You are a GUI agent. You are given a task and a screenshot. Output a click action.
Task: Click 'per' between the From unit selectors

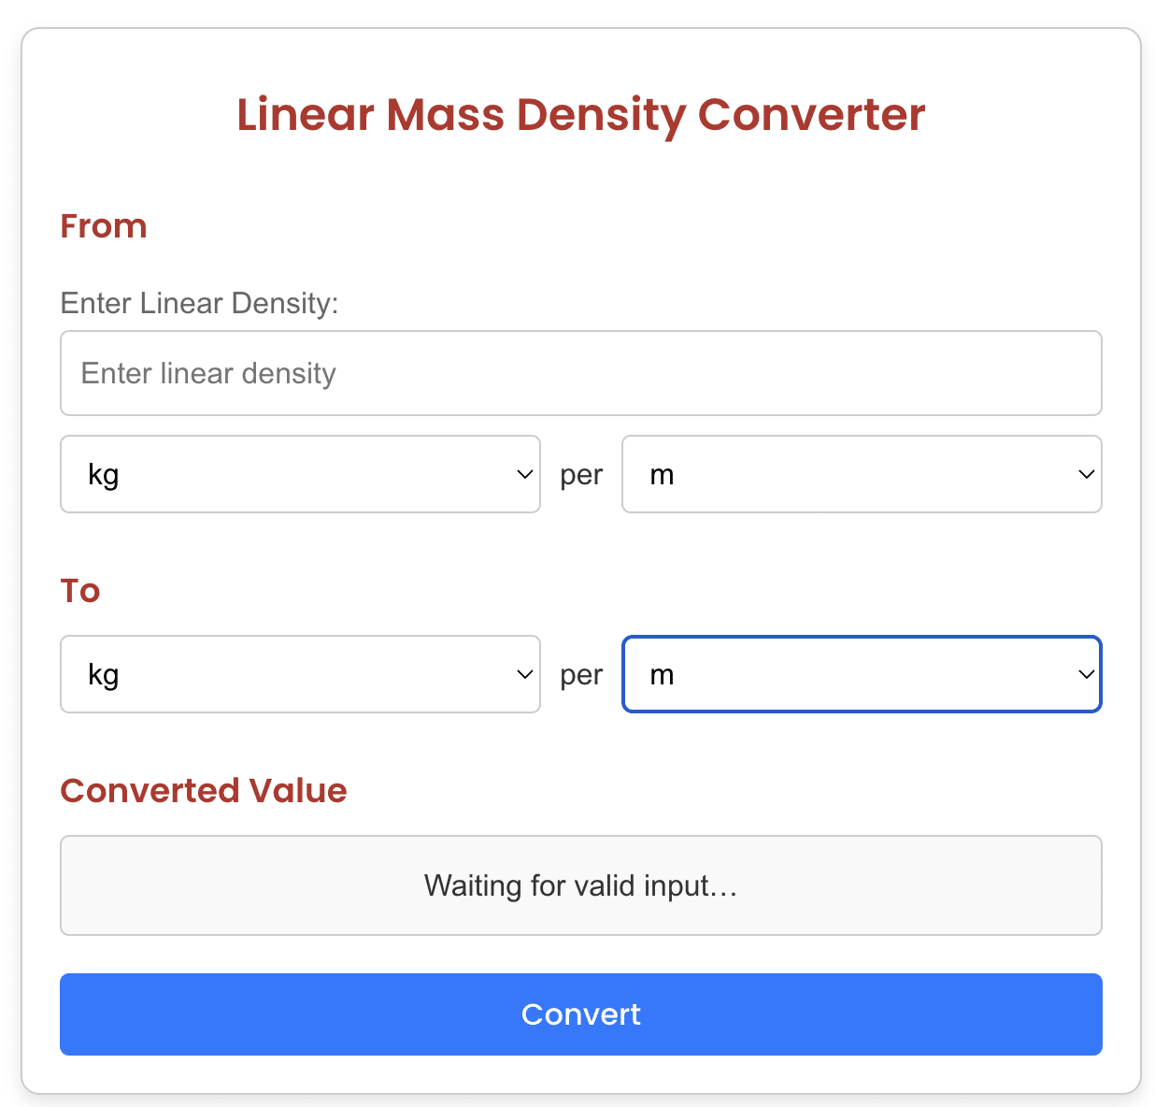point(581,474)
